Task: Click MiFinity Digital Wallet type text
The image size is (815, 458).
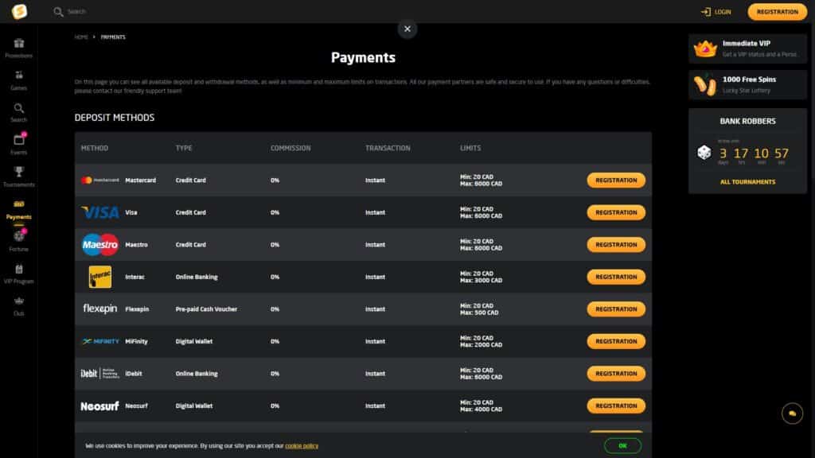Action: [194, 341]
